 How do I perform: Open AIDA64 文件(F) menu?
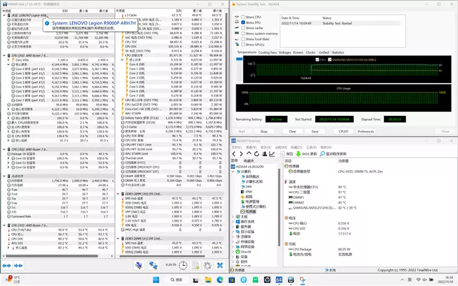[x=236, y=147]
